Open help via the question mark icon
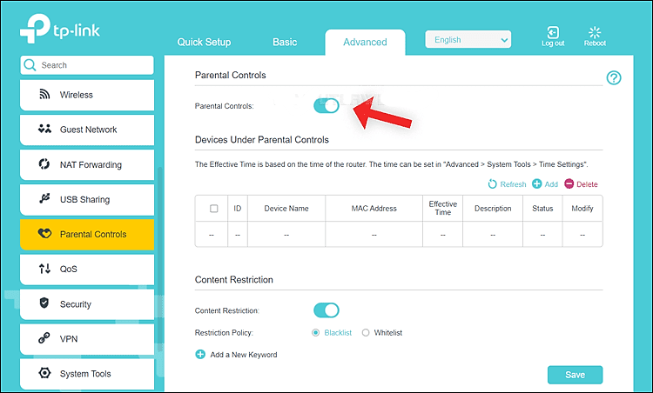 614,77
